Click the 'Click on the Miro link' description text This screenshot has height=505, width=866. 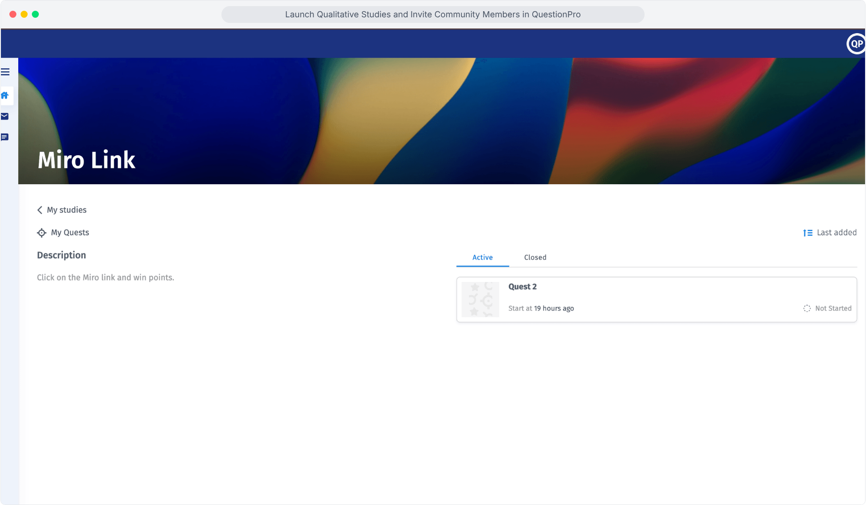(x=105, y=278)
